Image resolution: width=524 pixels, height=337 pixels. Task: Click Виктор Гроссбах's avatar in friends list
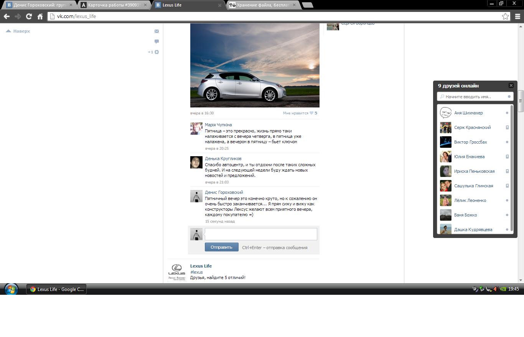[x=446, y=142]
